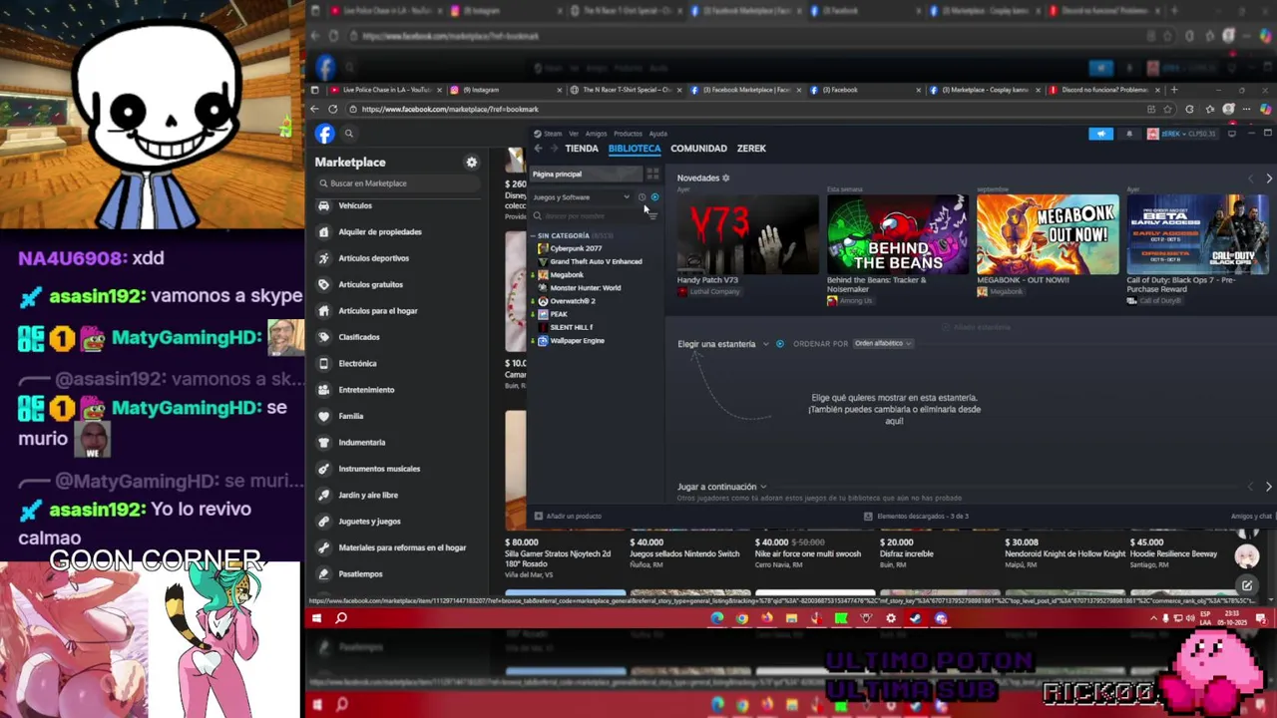Click the Steam icon in the taskbar
The width and height of the screenshot is (1277, 718).
[915, 618]
